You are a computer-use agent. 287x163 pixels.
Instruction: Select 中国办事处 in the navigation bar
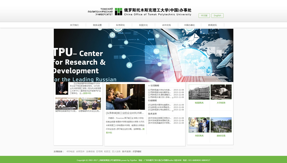tap(189, 25)
